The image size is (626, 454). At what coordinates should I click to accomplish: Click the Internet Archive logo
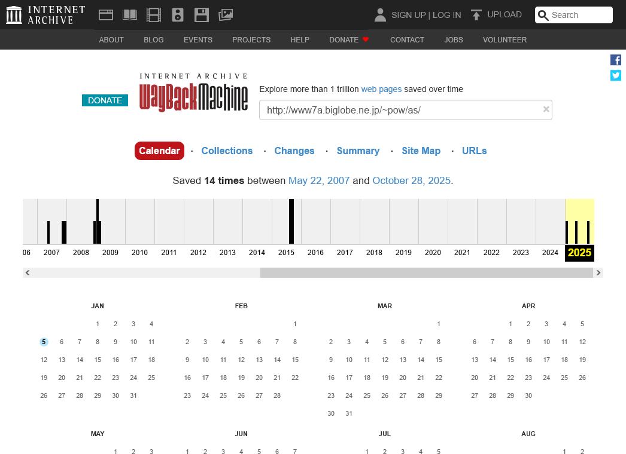tap(45, 15)
